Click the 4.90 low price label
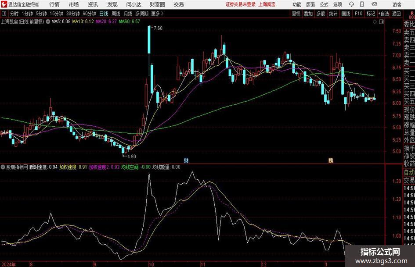This screenshot has width=415, height=267. click(x=132, y=157)
